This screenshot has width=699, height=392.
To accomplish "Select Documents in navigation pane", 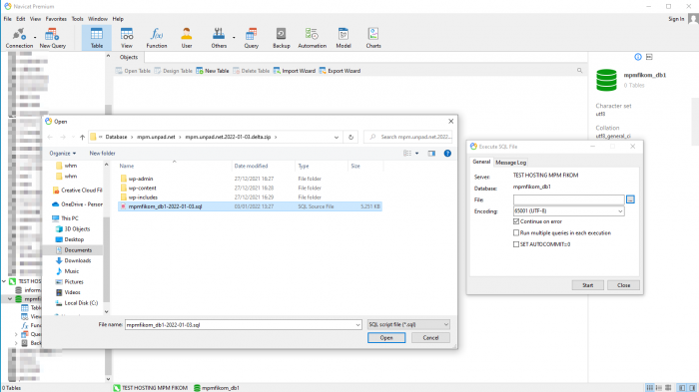I will tap(78, 250).
